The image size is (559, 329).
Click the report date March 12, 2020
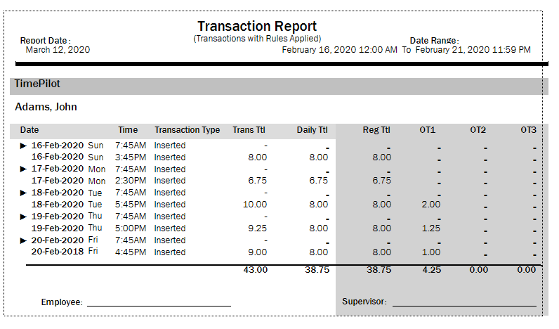[58, 50]
